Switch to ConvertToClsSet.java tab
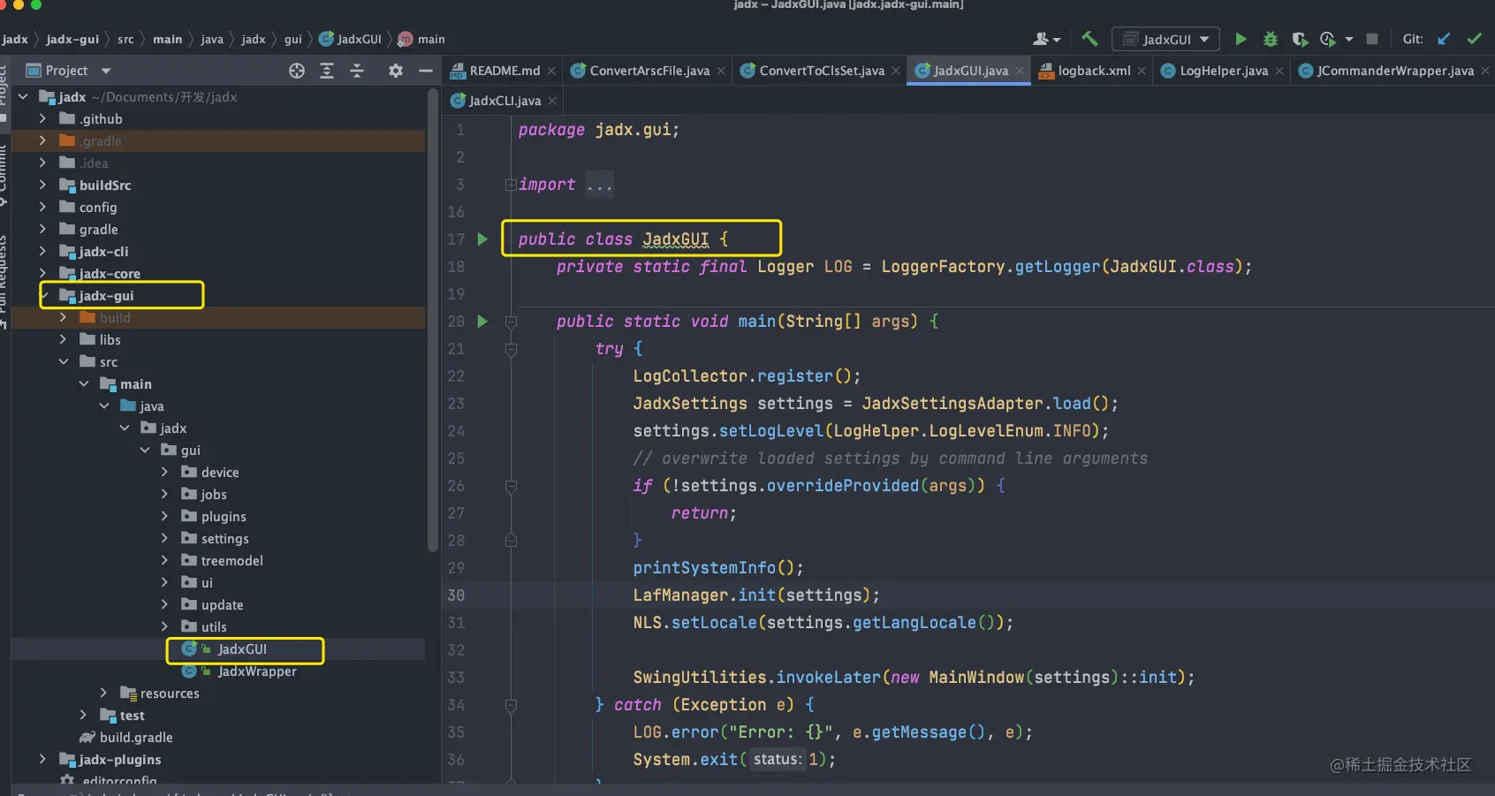The image size is (1495, 796). 822,71
